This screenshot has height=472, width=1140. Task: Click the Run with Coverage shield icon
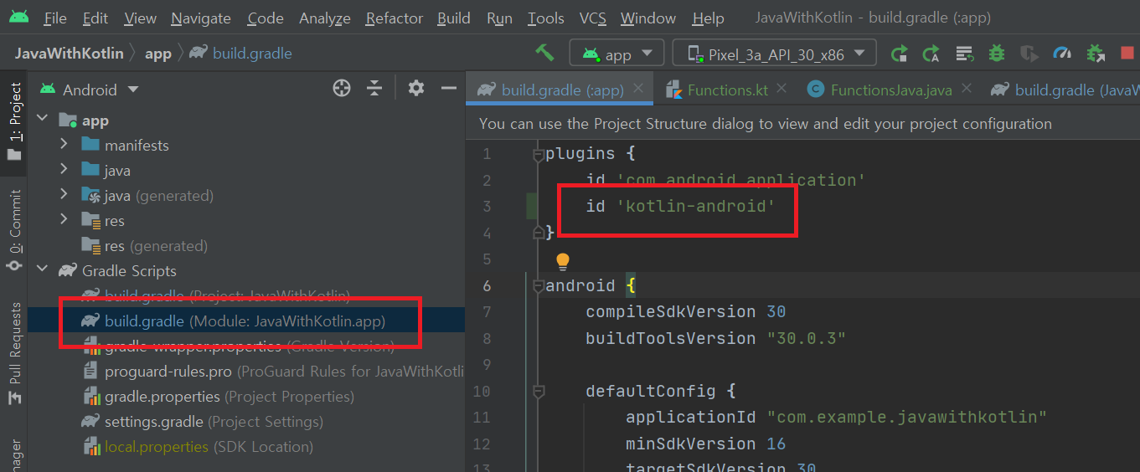(x=1029, y=54)
